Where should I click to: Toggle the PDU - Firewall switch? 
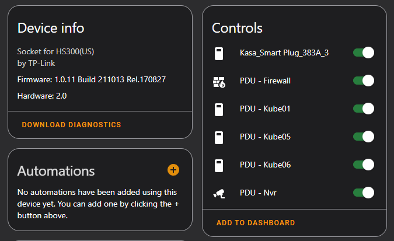pyautogui.click(x=363, y=81)
